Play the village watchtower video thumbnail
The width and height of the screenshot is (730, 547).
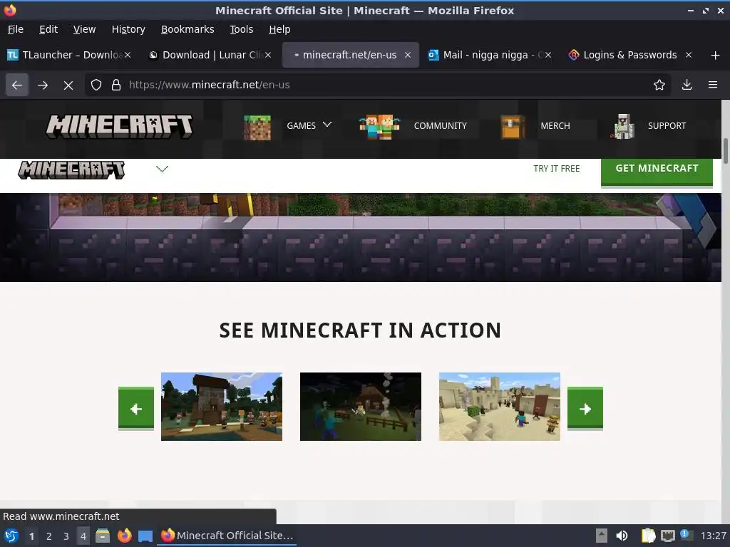pos(222,407)
